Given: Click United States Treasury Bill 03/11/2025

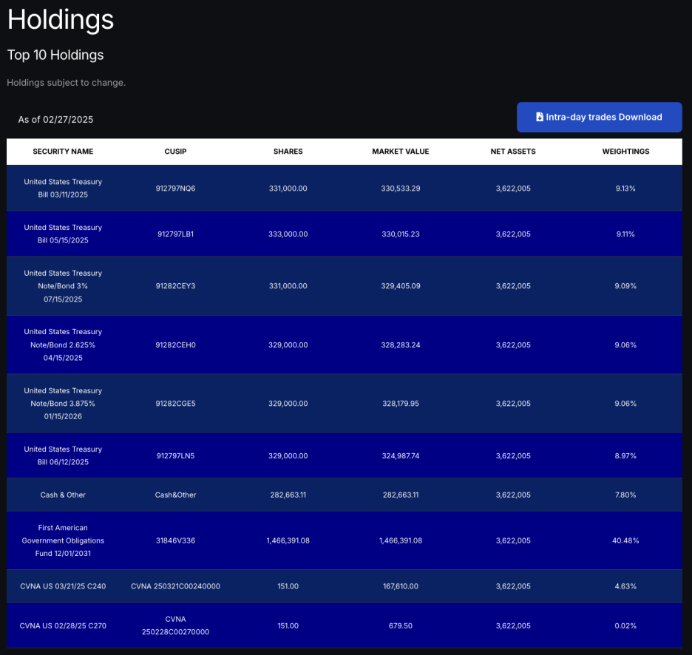Looking at the screenshot, I should [x=63, y=188].
